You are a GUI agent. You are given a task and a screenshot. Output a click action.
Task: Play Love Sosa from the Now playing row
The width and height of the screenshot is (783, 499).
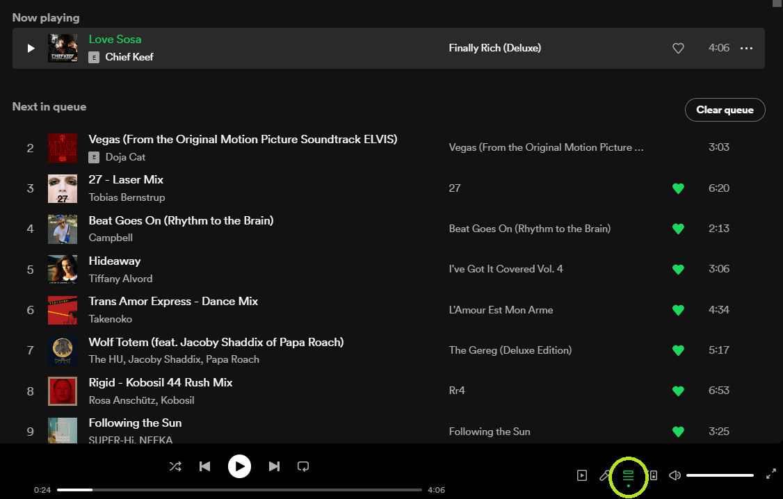coord(31,49)
